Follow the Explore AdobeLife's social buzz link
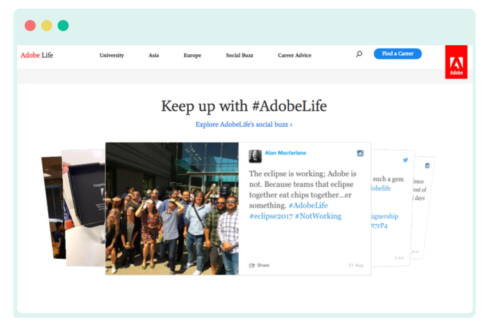 (244, 124)
